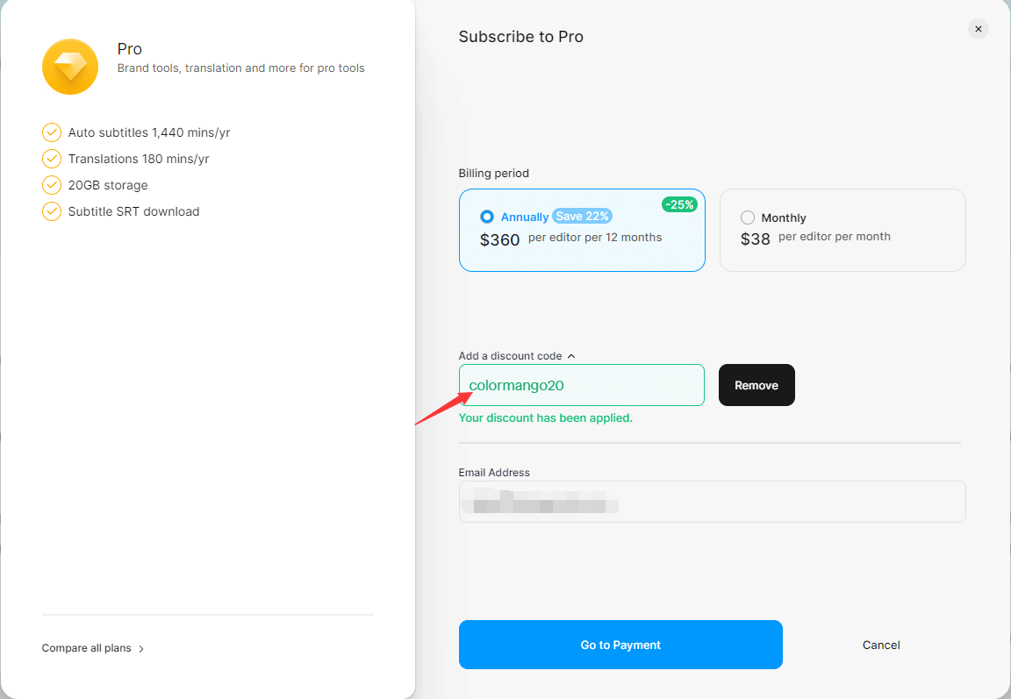
Task: Click the Translations checkmark icon
Action: point(51,159)
